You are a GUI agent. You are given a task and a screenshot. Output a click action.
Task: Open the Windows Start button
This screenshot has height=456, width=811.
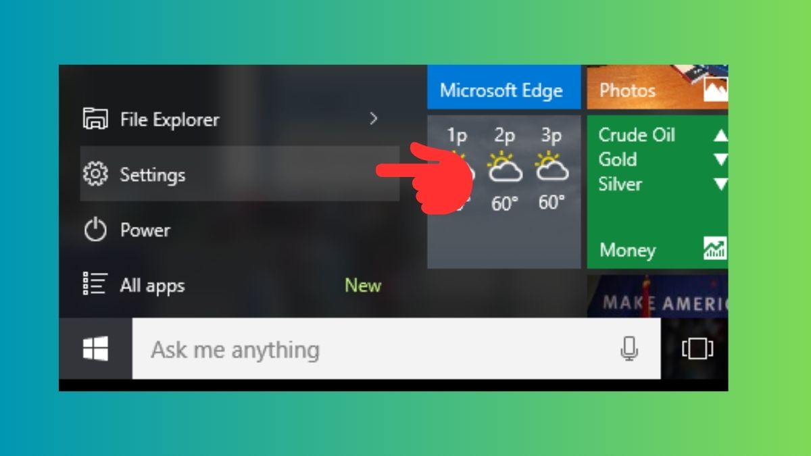[x=95, y=349]
